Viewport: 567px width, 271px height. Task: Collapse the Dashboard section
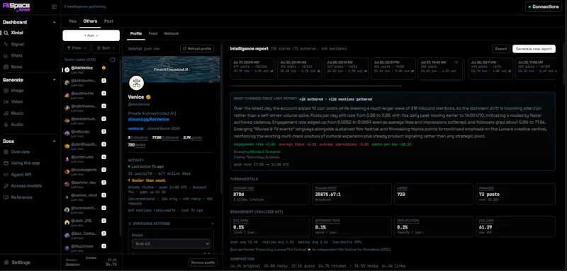tap(55, 23)
